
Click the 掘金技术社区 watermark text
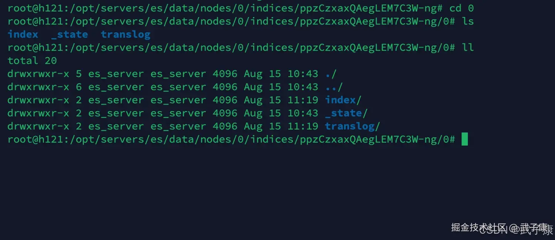point(478,227)
